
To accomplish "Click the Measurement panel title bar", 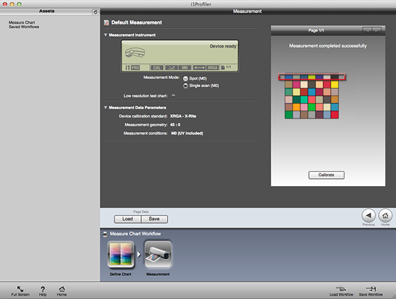I will tap(247, 11).
